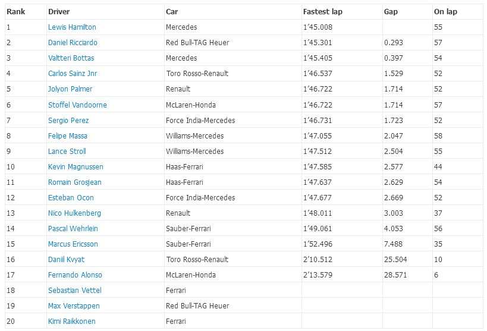This screenshot has height=331, width=487.
Task: Open Lewis Hamilton driver link
Action: [x=72, y=27]
